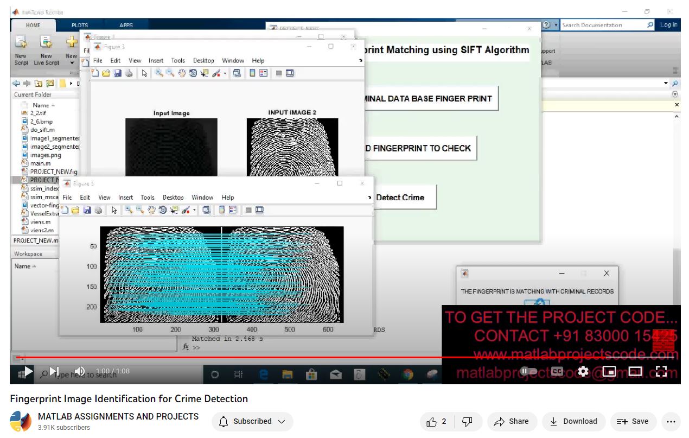
Task: Open File menu in Figure 3
Action: click(x=98, y=61)
